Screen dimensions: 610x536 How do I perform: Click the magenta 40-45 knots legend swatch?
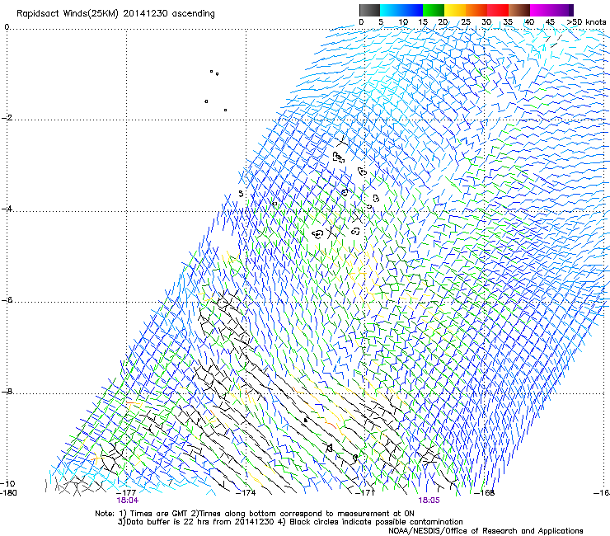541,10
